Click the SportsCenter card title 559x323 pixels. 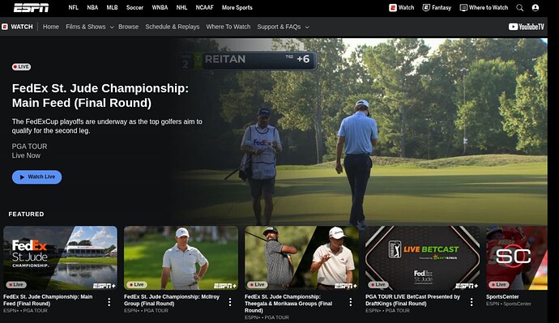pos(502,296)
